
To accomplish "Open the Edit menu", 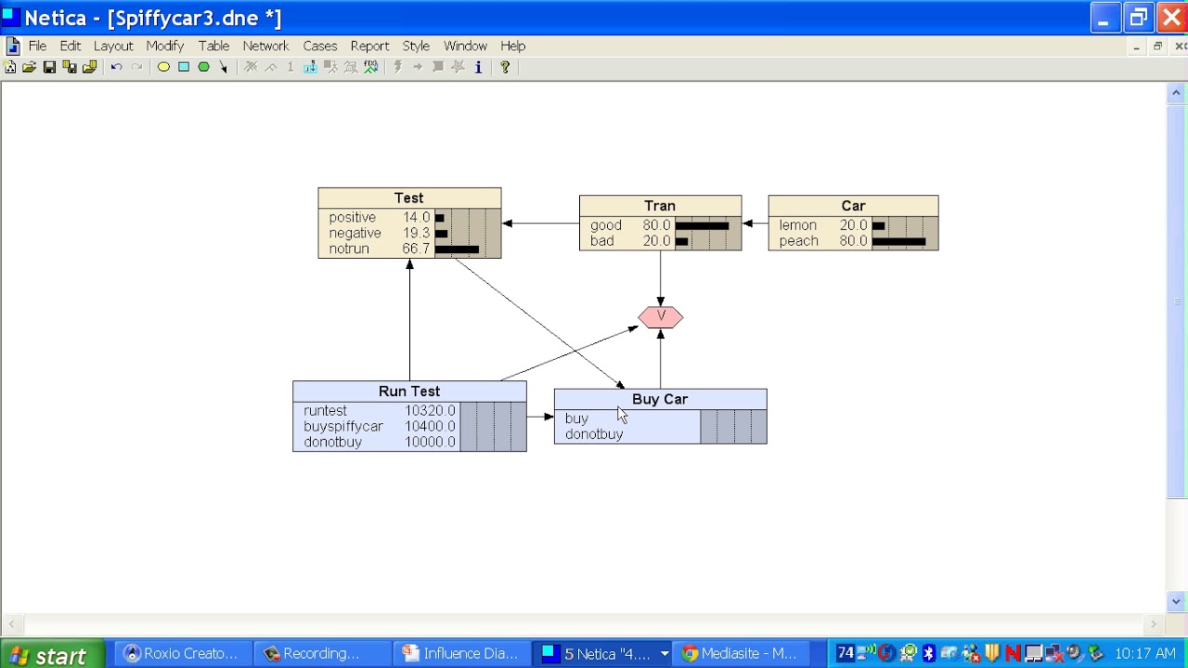I will [71, 45].
